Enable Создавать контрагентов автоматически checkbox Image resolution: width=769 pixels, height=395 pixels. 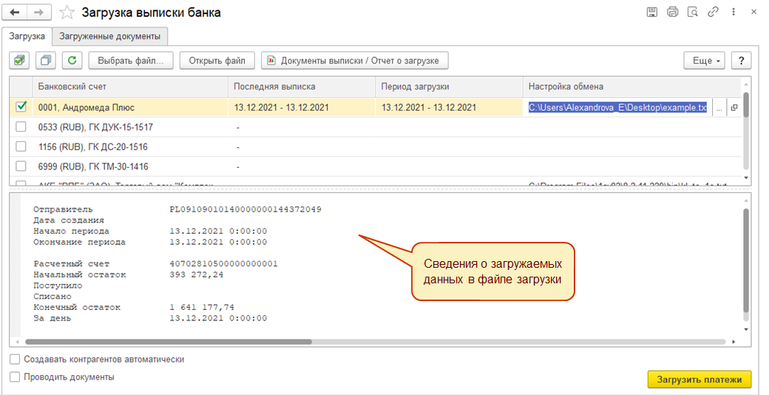[x=15, y=359]
